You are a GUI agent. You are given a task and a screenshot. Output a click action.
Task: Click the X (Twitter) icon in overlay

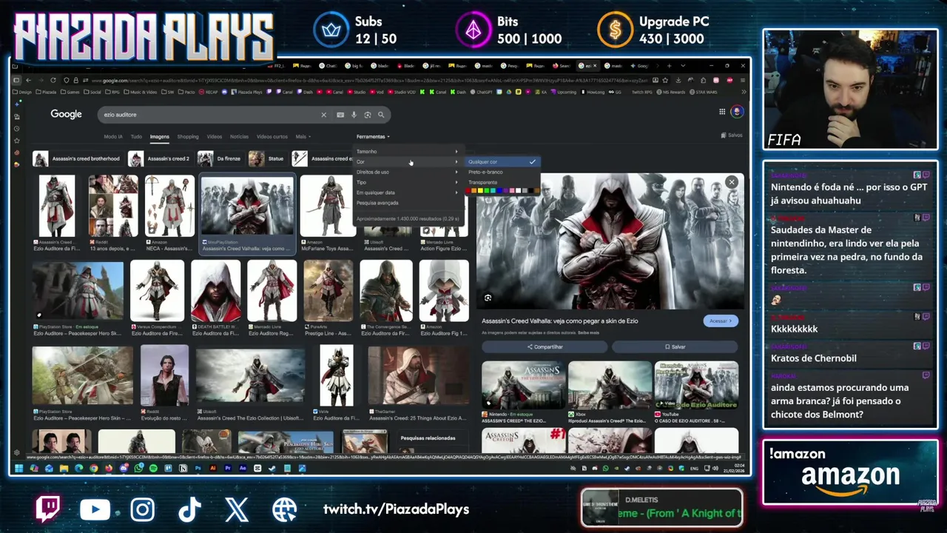click(237, 509)
